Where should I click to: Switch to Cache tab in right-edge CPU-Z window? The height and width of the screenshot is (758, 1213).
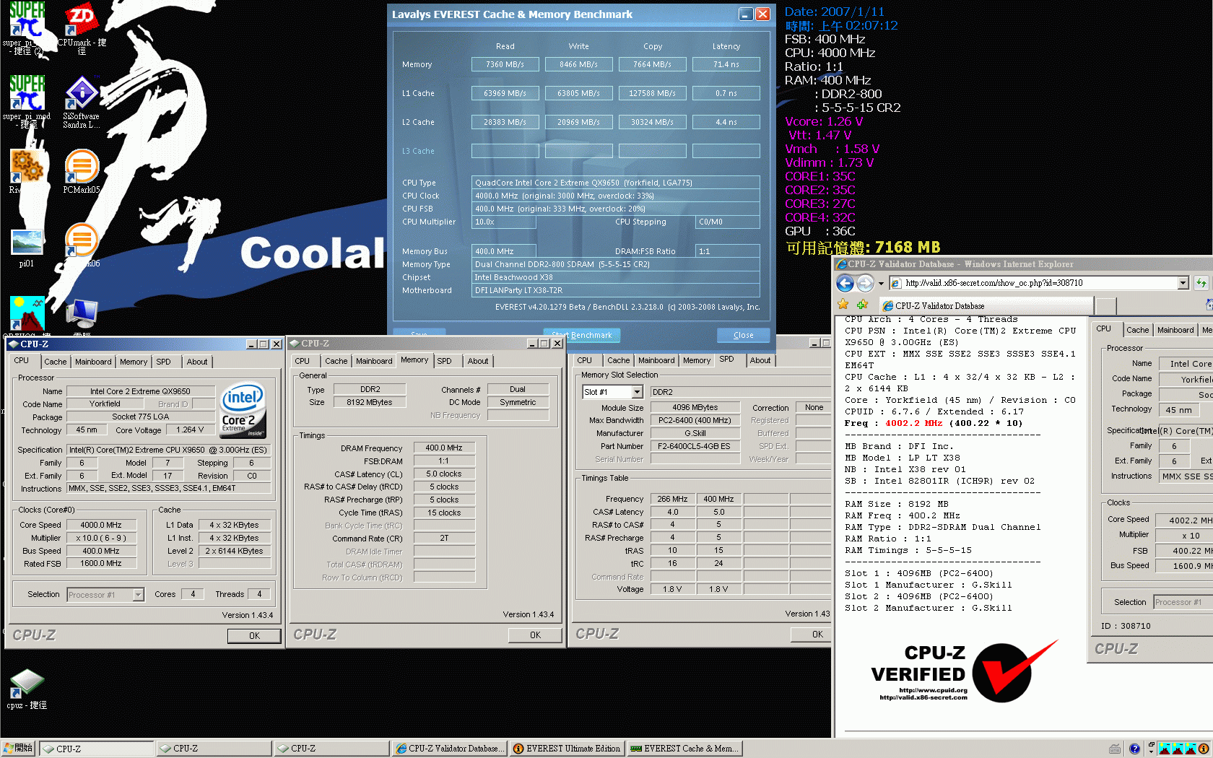(x=1137, y=330)
